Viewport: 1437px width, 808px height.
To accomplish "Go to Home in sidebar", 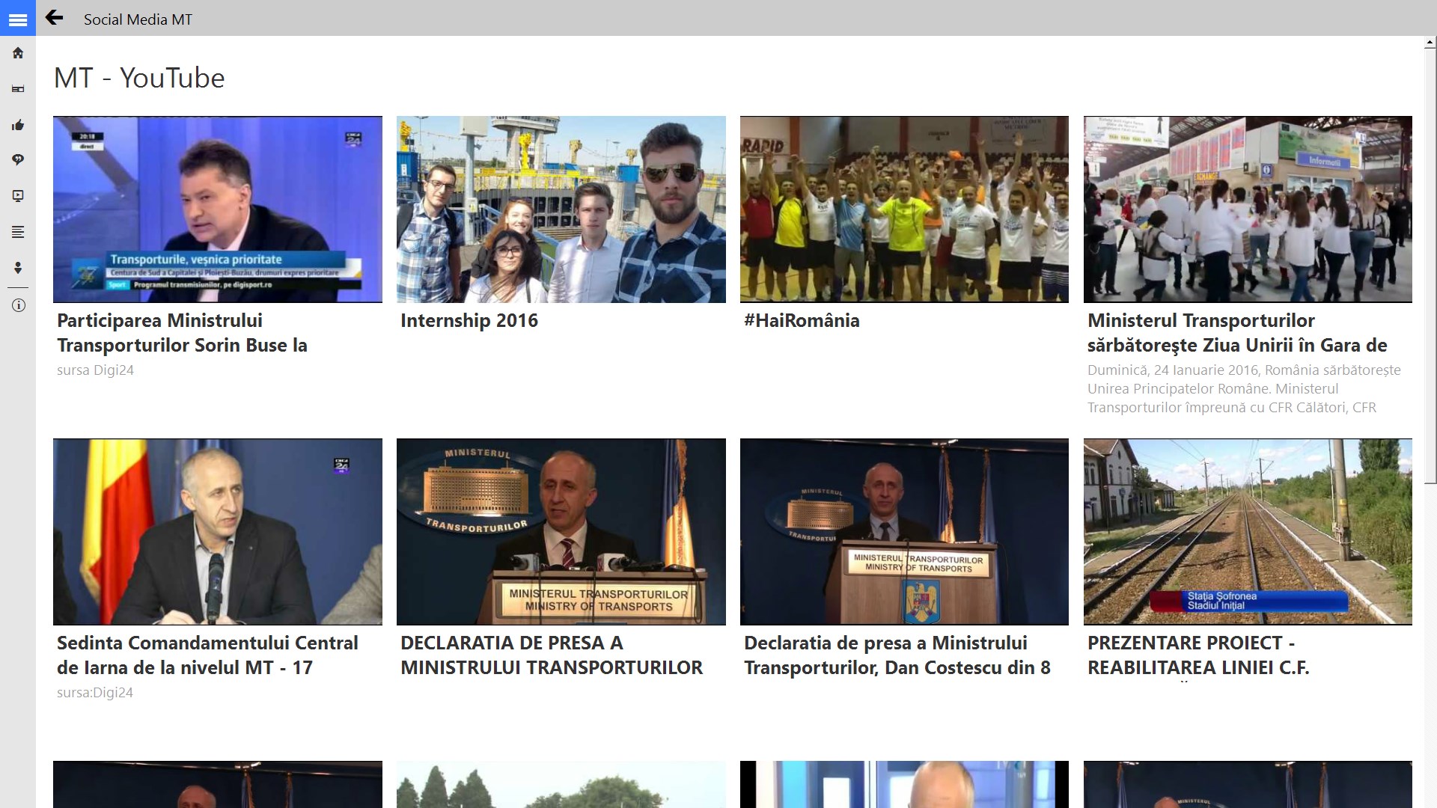I will [18, 53].
